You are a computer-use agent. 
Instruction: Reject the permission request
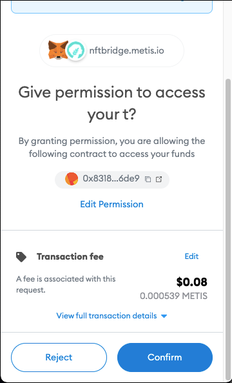59,357
